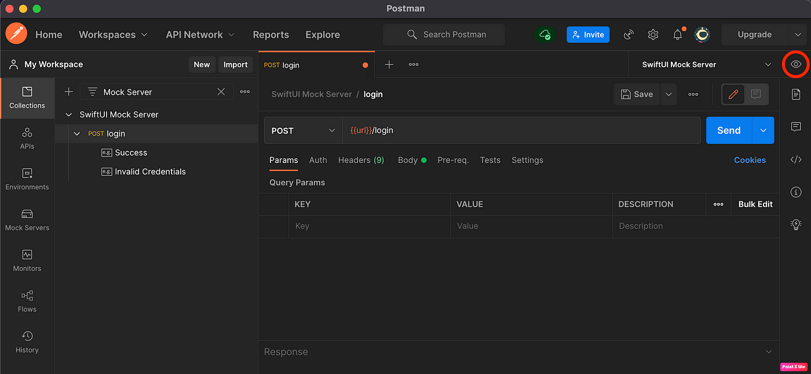Click the Import button
The image size is (811, 374).
coord(236,65)
